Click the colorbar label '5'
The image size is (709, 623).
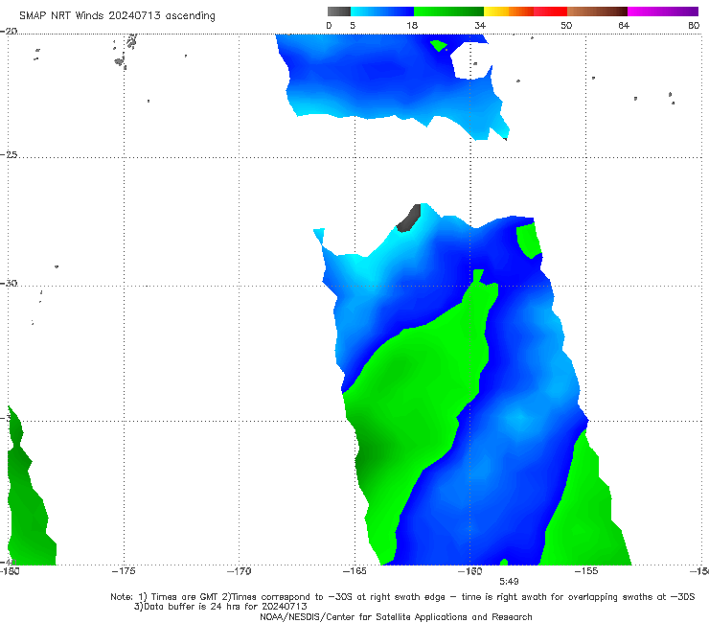pos(353,25)
